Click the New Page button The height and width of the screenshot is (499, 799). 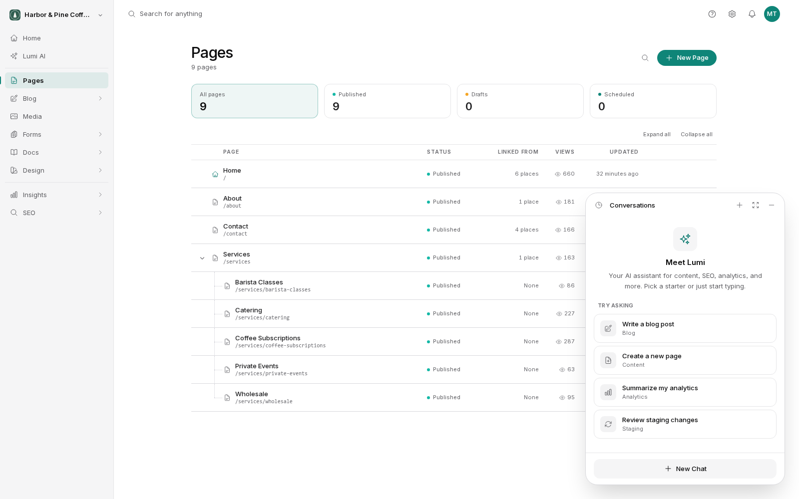687,58
